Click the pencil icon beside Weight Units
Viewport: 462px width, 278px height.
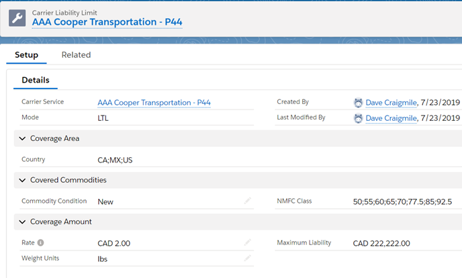coord(247,259)
